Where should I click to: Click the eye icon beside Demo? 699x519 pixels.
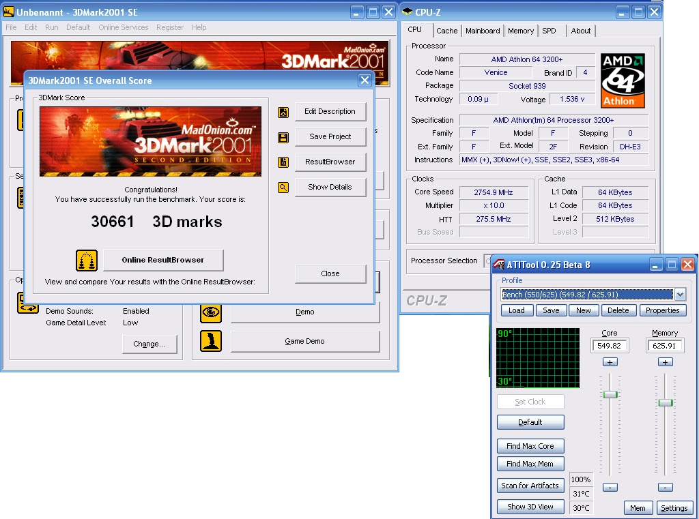pos(211,312)
